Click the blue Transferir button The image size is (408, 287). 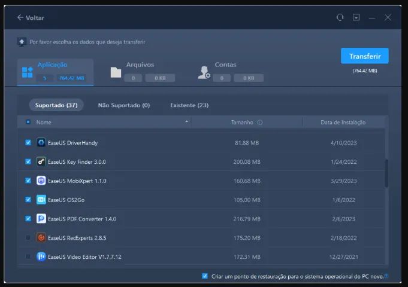click(364, 56)
